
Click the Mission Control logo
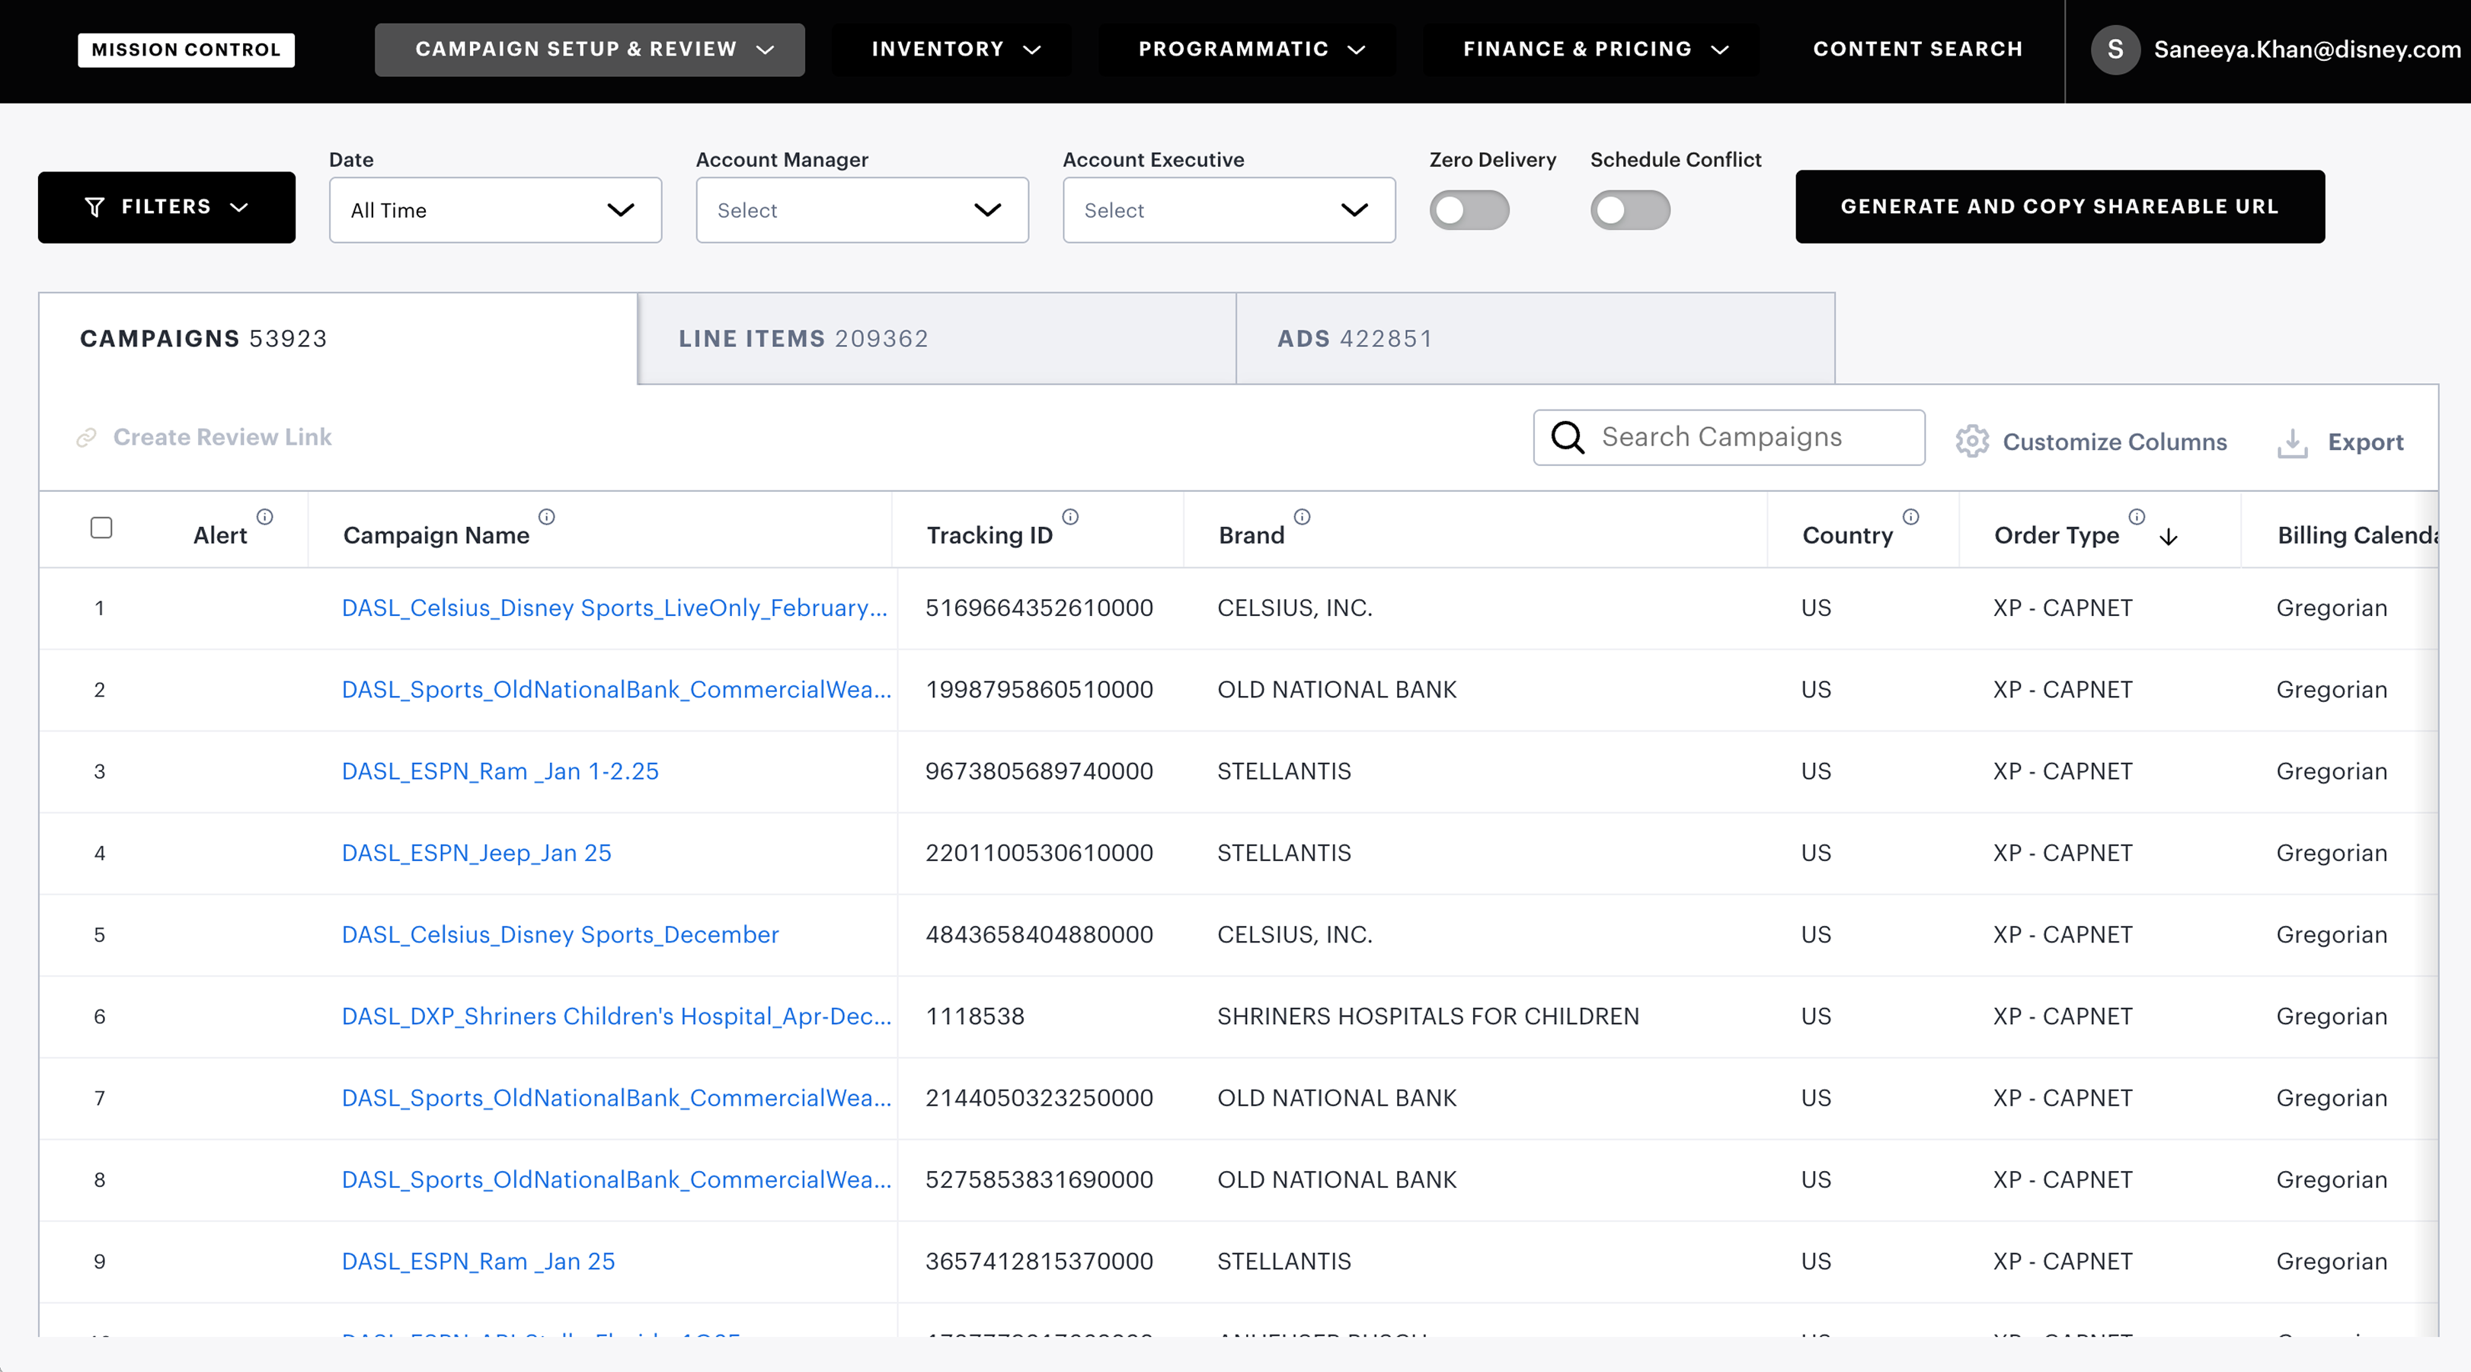coord(186,49)
